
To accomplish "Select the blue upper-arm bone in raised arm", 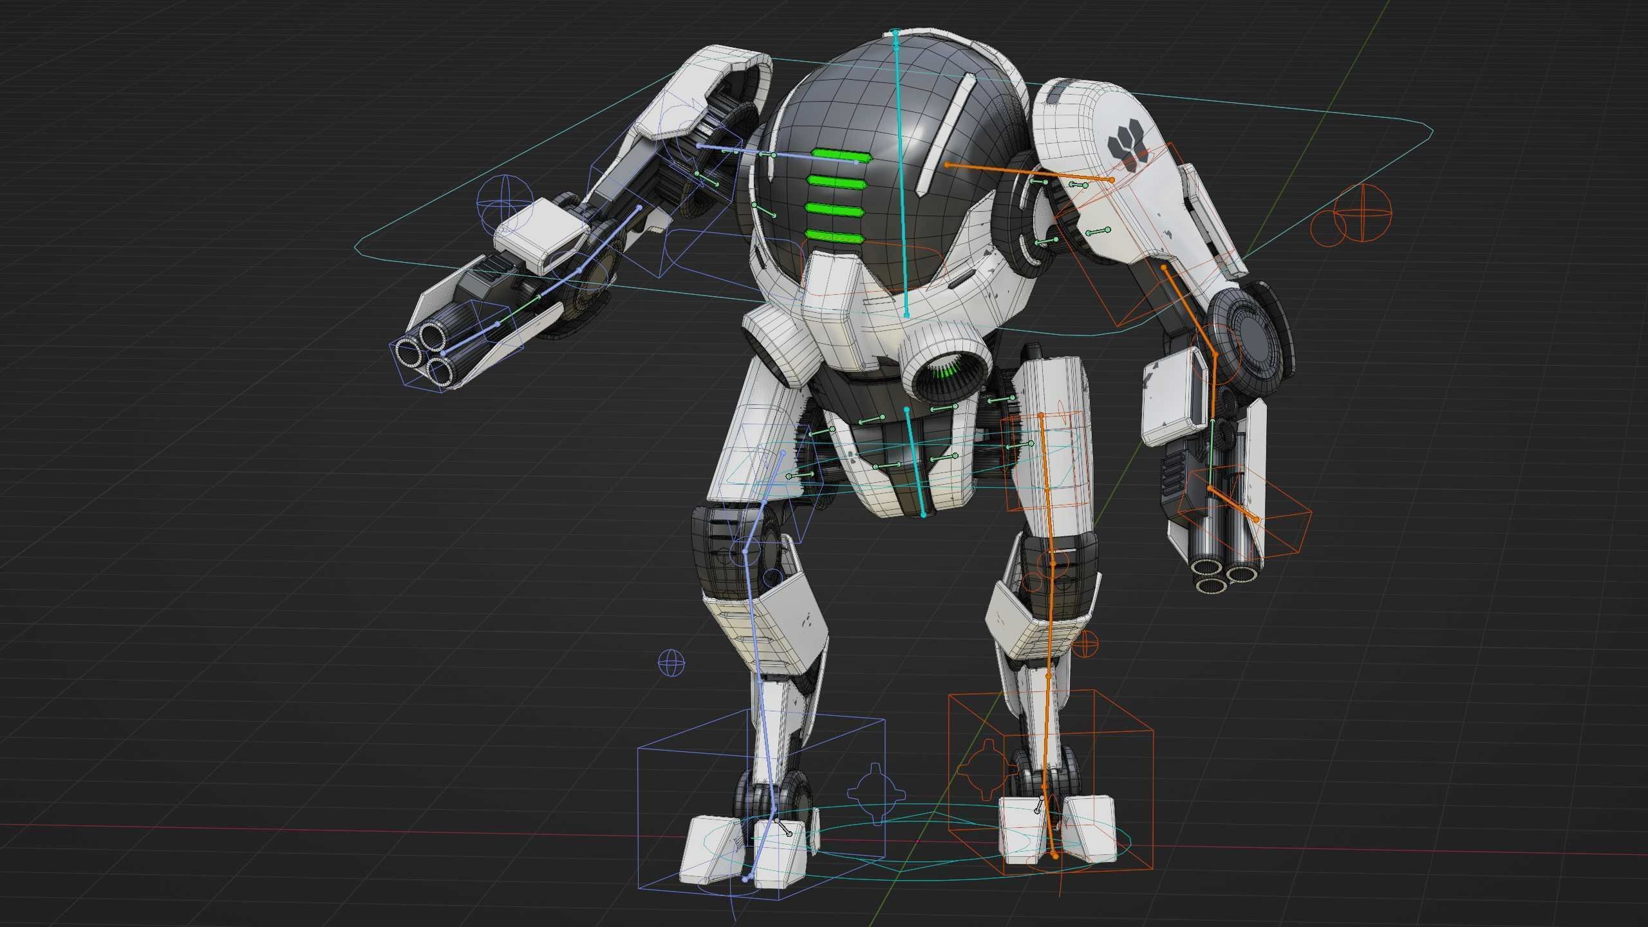I will pos(608,239).
